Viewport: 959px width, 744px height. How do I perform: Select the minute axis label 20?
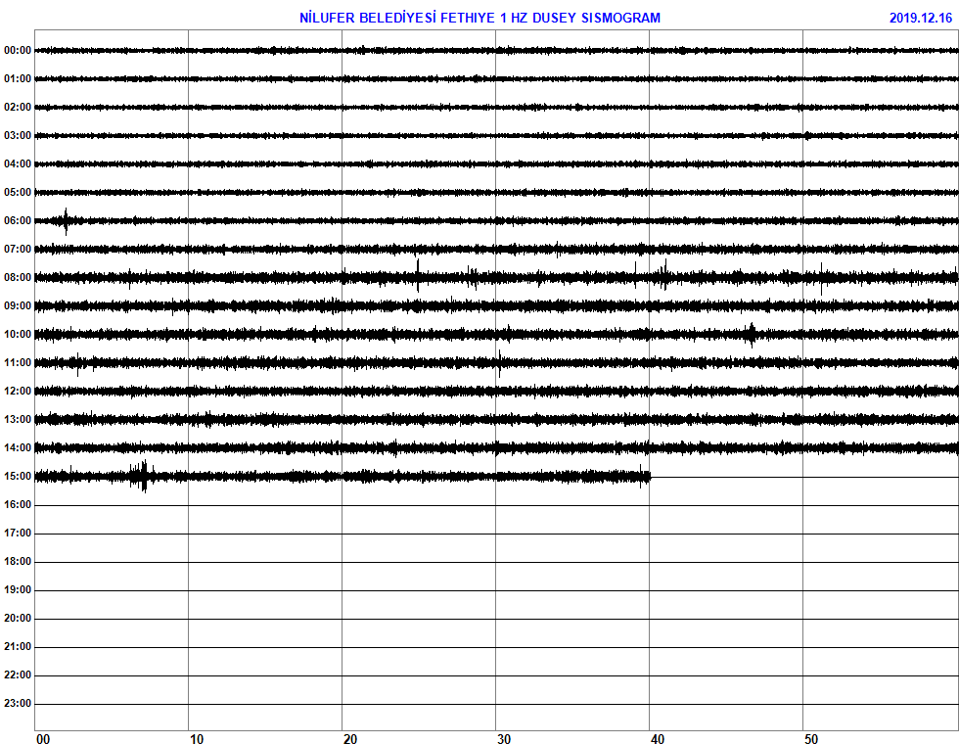pos(350,738)
